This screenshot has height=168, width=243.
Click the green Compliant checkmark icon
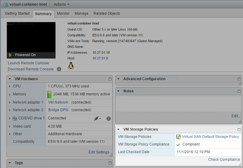[x=178, y=145]
